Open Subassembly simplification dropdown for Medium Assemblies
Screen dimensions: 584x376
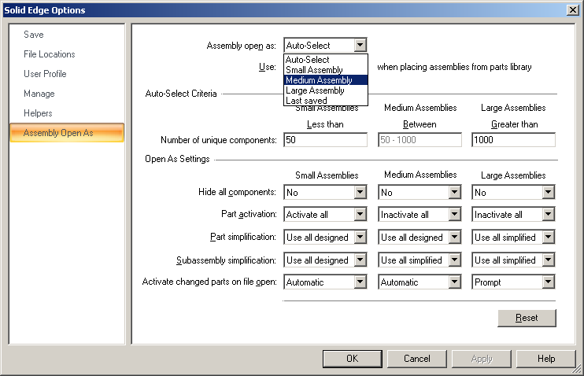pyautogui.click(x=420, y=260)
